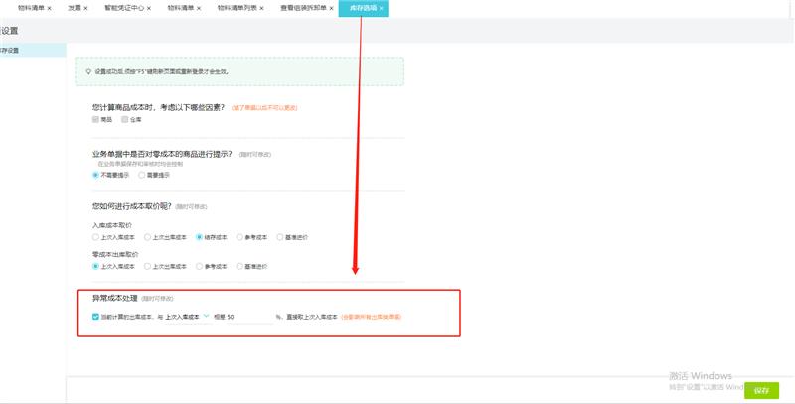Select 上次入库成本 under 入库成本取价
Screen dimensions: 795x404
click(x=95, y=237)
